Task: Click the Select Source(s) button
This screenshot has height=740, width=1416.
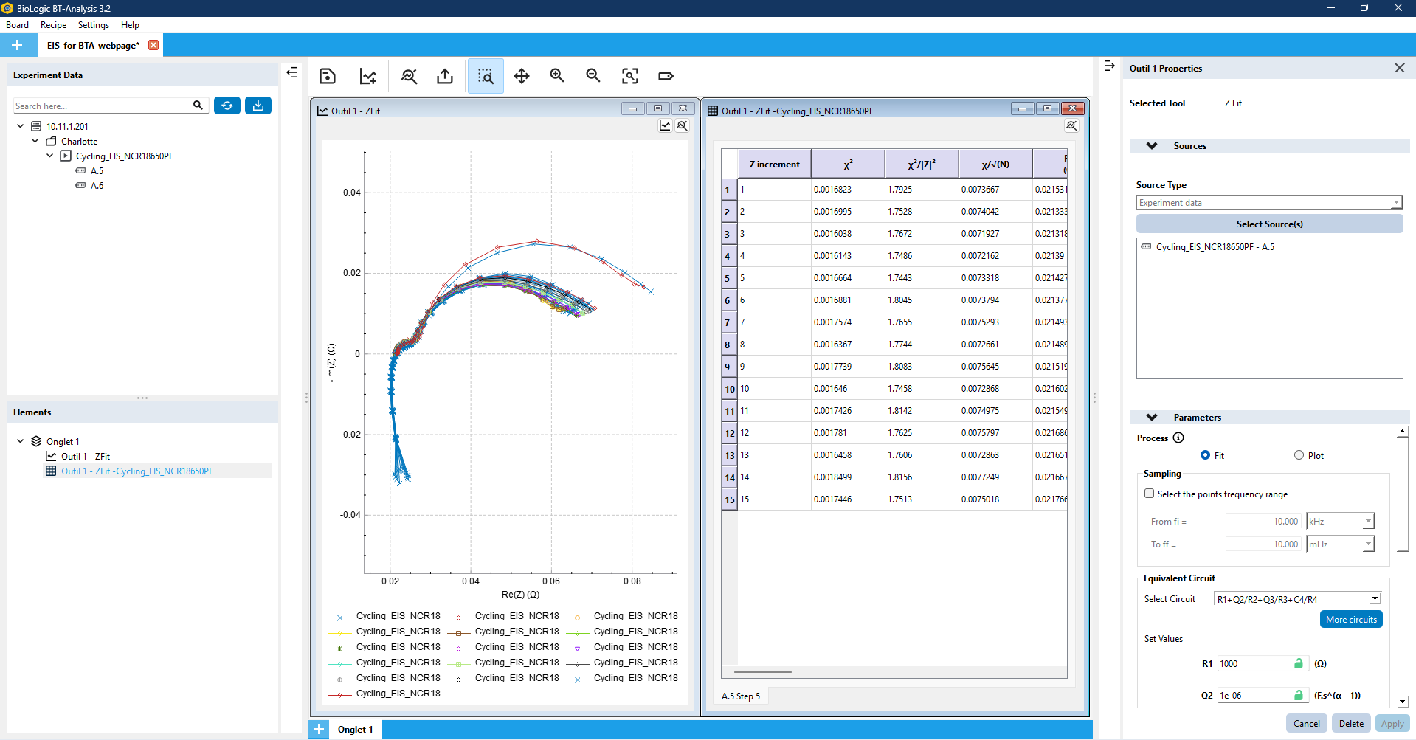Action: tap(1269, 224)
